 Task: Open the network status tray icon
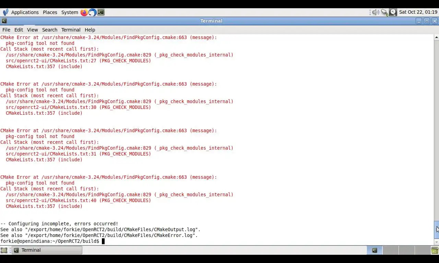pos(384,12)
